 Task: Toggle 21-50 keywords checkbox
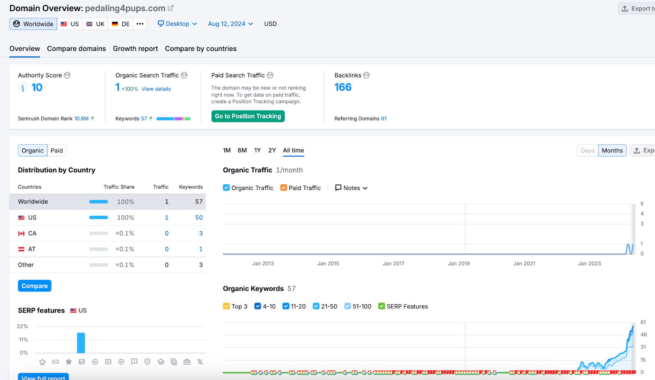click(316, 306)
